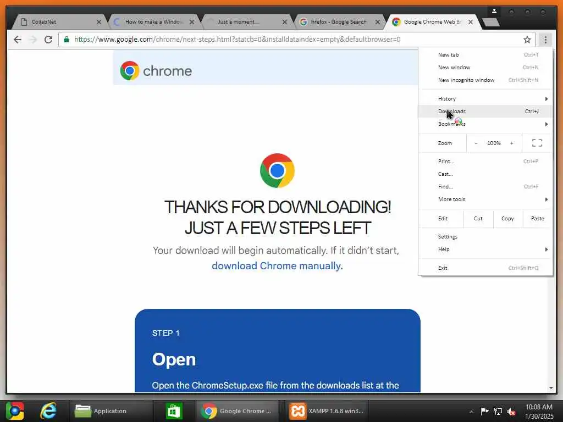Close the CollabNet tab
This screenshot has height=422, width=563.
(x=99, y=22)
